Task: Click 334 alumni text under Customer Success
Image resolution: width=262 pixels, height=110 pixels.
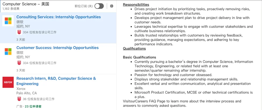Action: point(40,63)
